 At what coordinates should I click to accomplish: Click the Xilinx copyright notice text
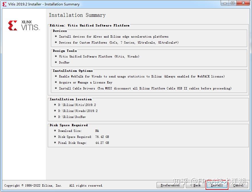(53, 185)
